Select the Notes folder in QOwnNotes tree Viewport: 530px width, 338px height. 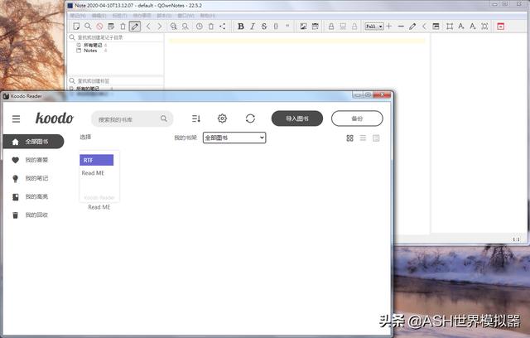90,51
